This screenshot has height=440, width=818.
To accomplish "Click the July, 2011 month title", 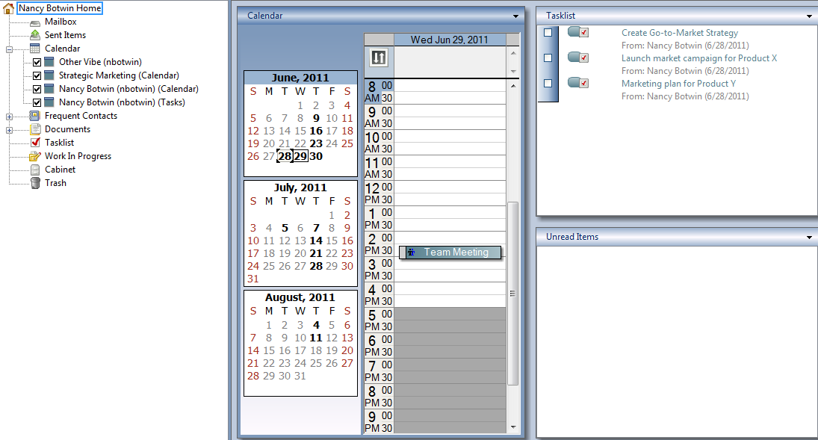I will [300, 188].
